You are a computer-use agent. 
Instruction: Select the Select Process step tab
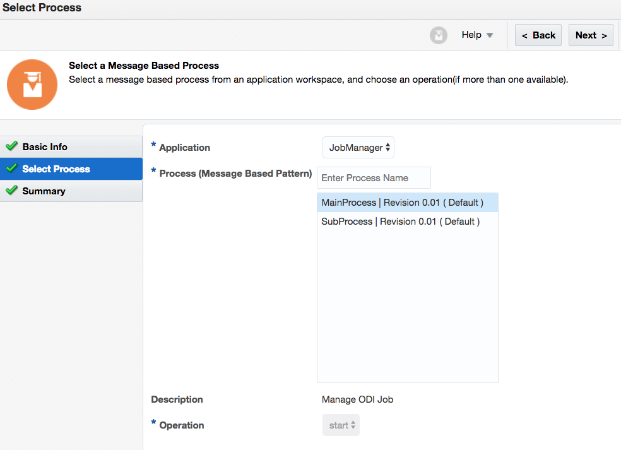[x=56, y=169]
